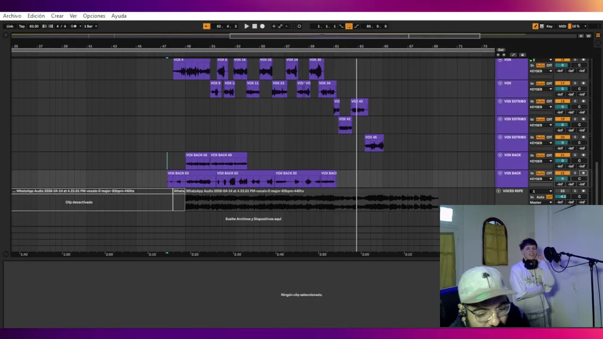
Task: Start playback with the Play button
Action: (246, 26)
